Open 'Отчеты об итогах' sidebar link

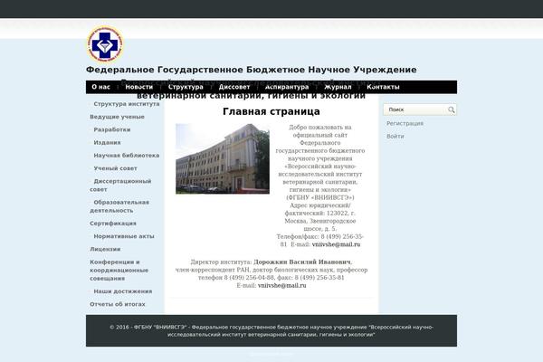click(x=118, y=304)
